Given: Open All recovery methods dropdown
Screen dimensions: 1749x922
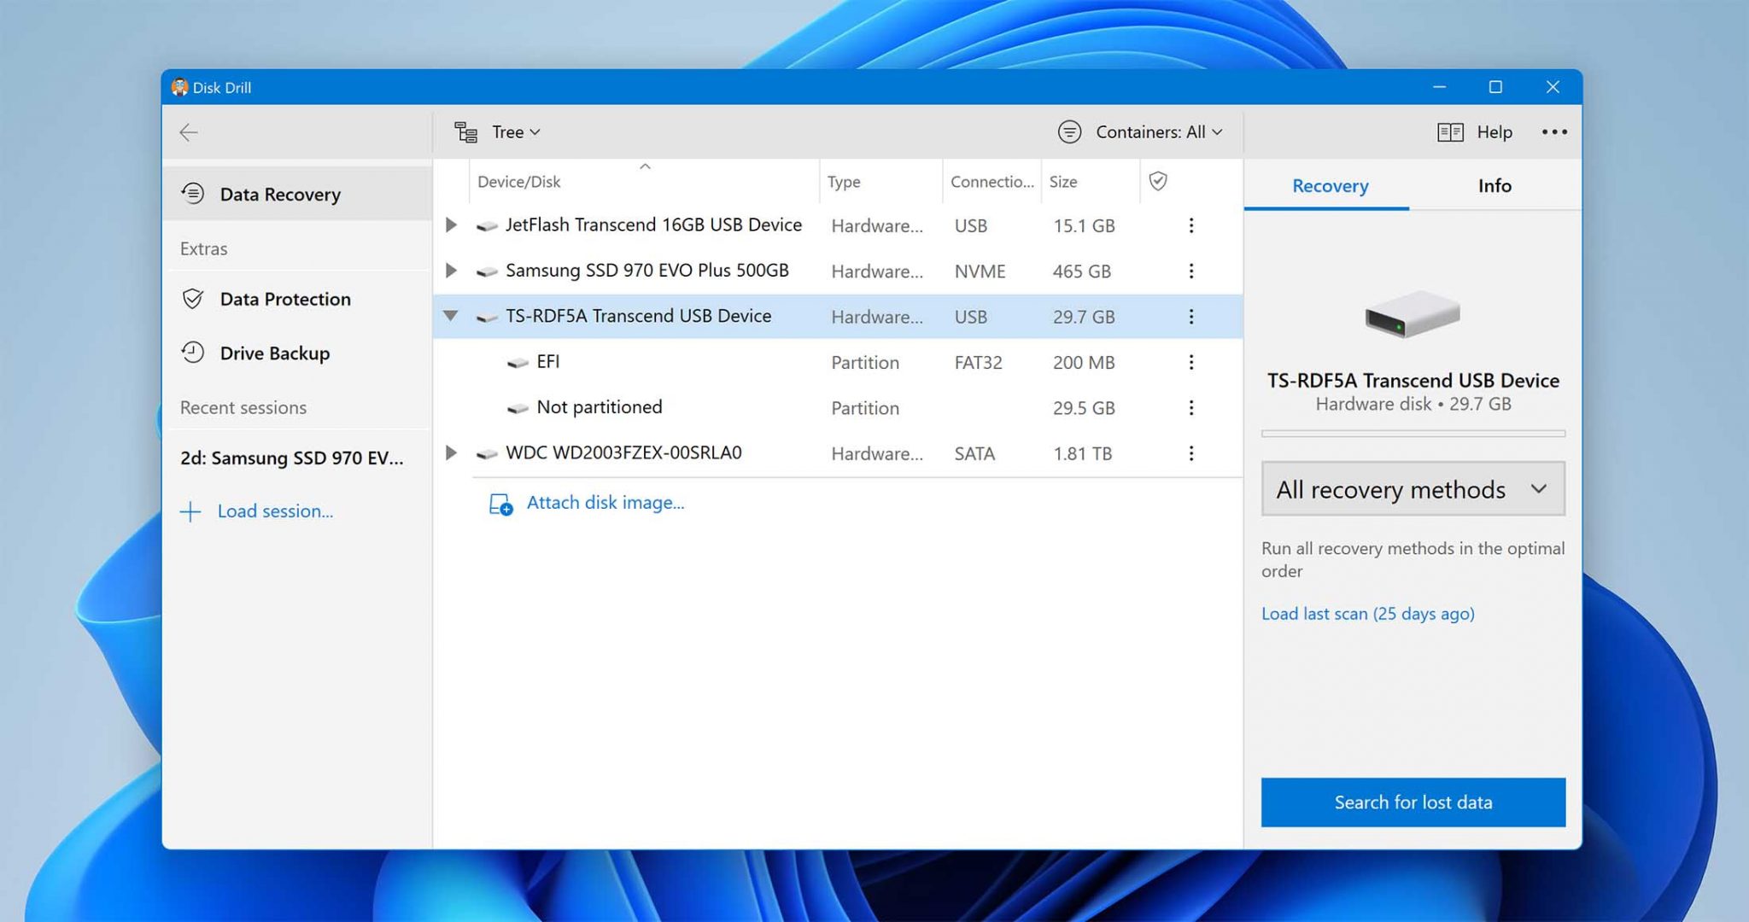Looking at the screenshot, I should point(1413,489).
